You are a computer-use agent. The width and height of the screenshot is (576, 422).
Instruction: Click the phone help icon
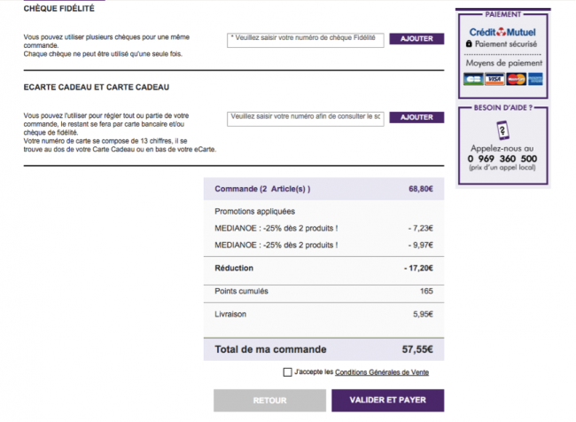[502, 130]
